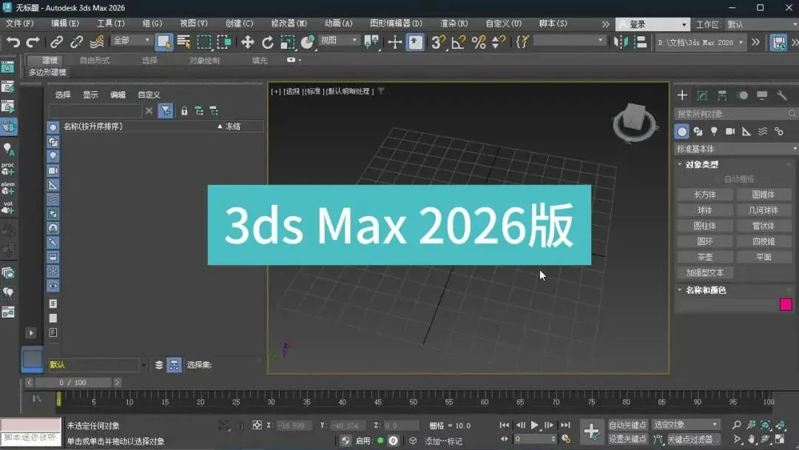Select the Shapes category icon

tap(698, 132)
